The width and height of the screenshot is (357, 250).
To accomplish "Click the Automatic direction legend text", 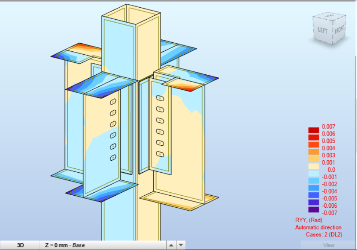I will [318, 227].
